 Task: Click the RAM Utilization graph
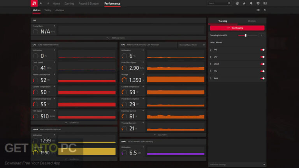coord(176,151)
